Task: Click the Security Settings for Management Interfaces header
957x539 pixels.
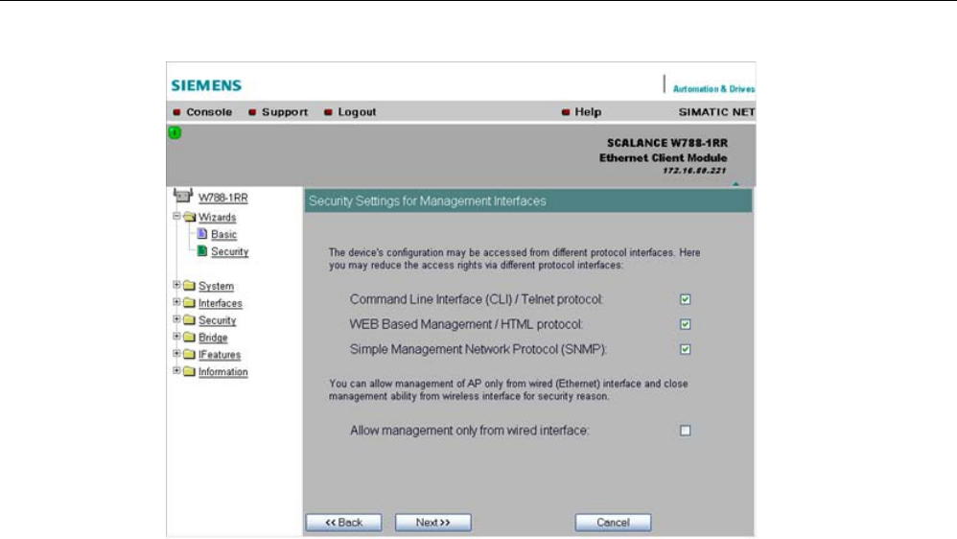Action: pos(528,200)
